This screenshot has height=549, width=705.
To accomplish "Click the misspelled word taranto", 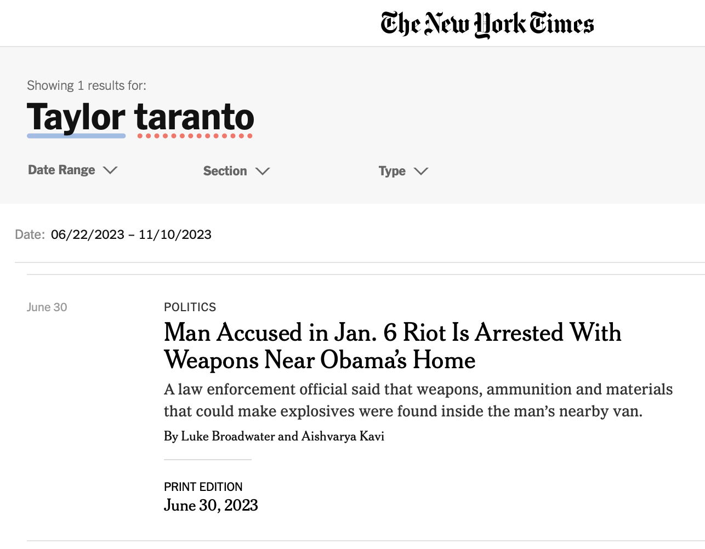I will (195, 117).
